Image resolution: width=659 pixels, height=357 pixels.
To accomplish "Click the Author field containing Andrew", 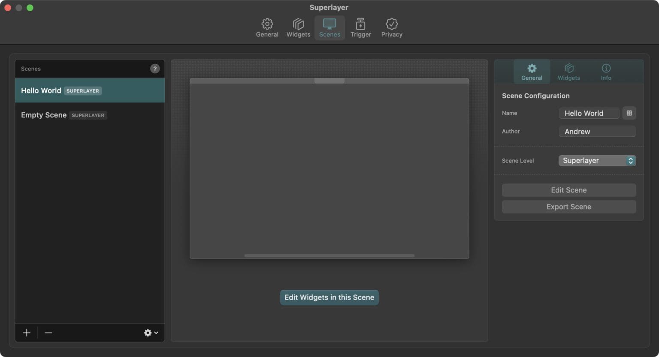I will click(597, 131).
